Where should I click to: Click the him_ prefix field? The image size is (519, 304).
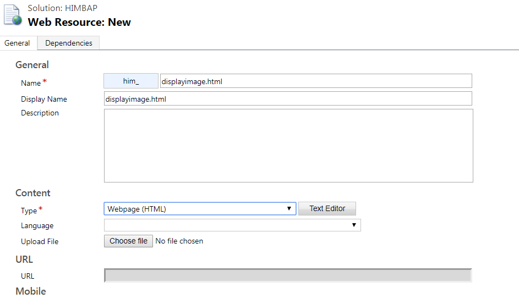click(131, 81)
